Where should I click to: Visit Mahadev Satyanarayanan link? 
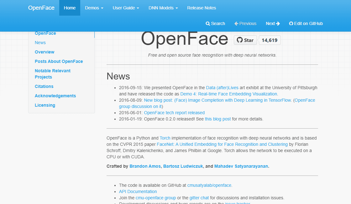[x=241, y=166]
